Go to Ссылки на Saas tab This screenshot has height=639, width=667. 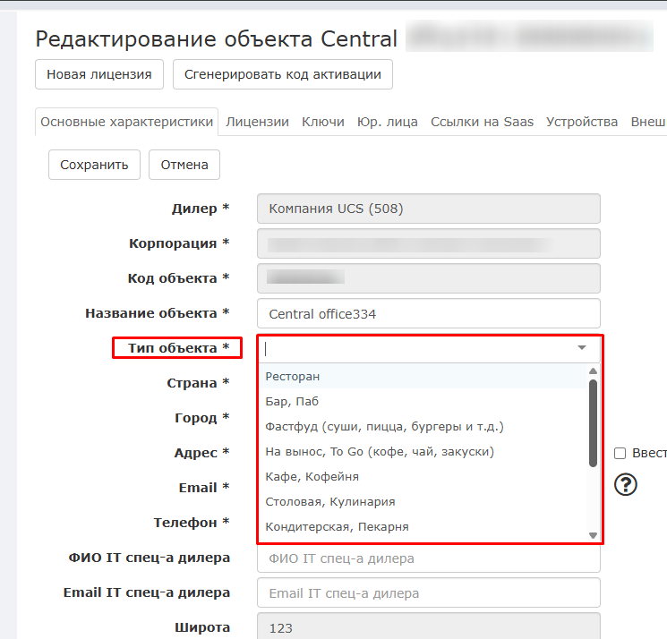(482, 122)
